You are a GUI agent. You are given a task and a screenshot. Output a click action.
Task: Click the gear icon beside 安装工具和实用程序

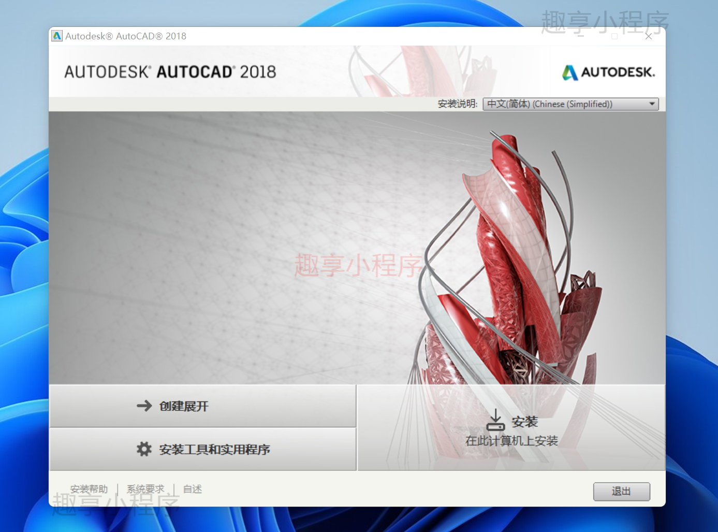[144, 449]
